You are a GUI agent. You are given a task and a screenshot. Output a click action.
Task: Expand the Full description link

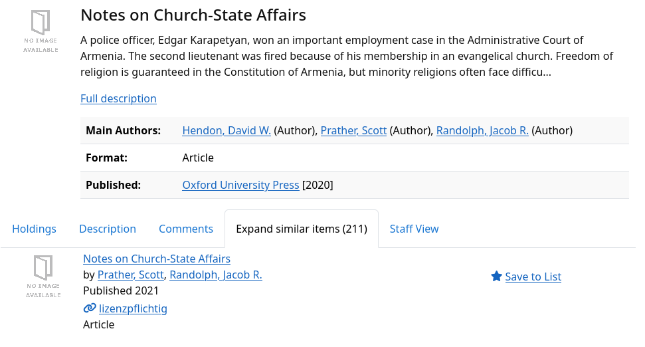pyautogui.click(x=118, y=98)
